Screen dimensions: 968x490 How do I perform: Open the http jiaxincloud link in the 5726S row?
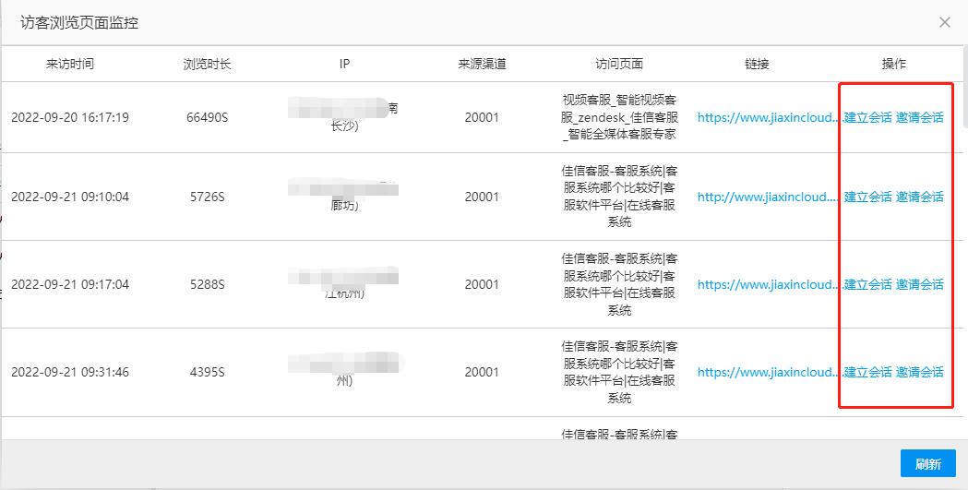pyautogui.click(x=771, y=197)
